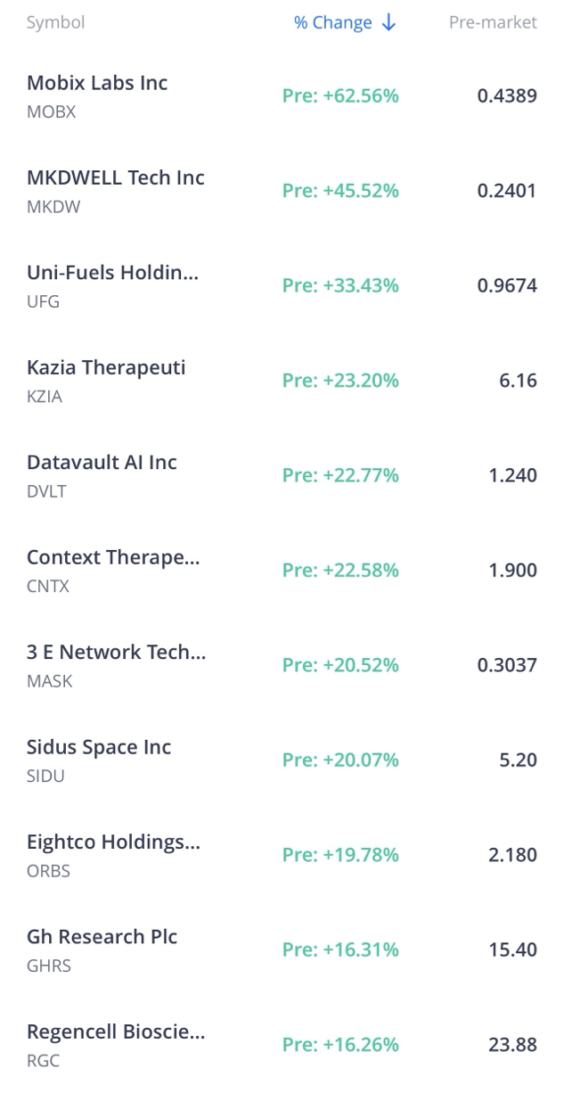This screenshot has height=1093, width=564.
Task: Click pre-market price 23.88
Action: (x=512, y=1044)
